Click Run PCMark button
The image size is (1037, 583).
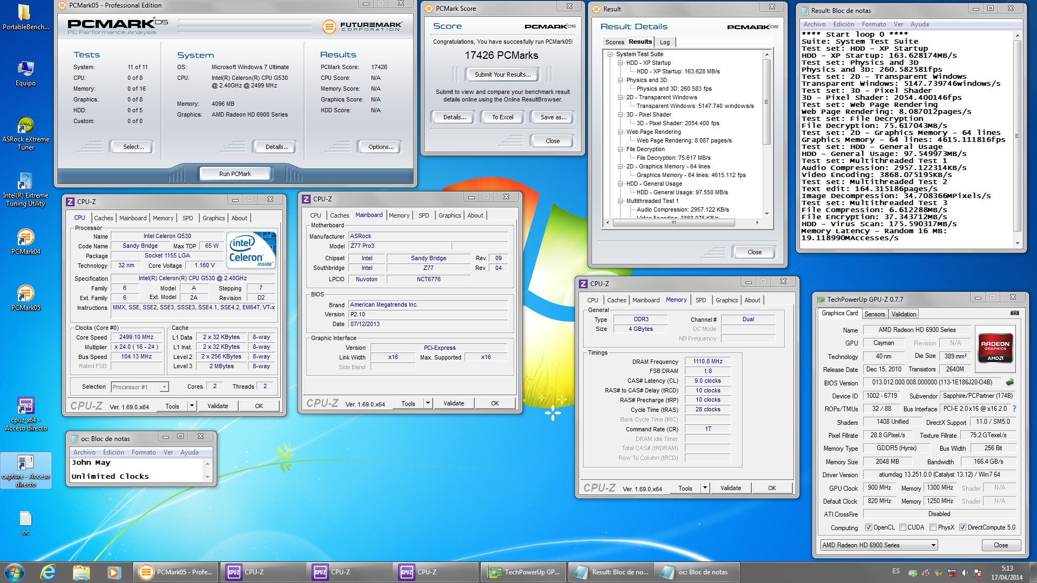[235, 174]
